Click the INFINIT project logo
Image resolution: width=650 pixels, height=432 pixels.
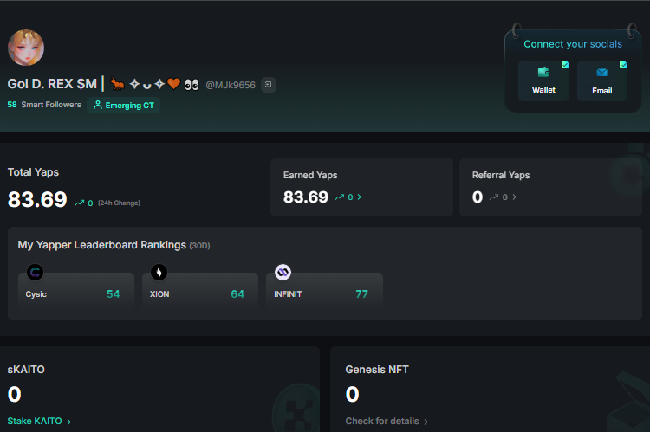click(283, 272)
